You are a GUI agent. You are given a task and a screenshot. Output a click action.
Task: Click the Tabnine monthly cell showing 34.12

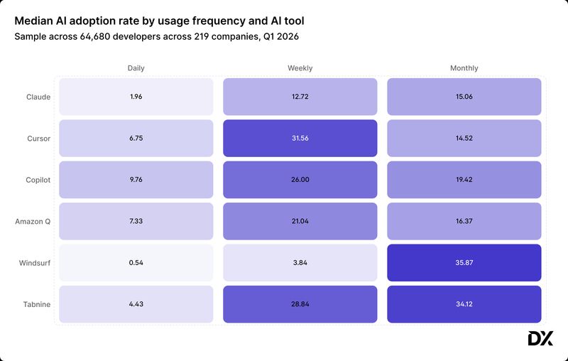tap(464, 305)
